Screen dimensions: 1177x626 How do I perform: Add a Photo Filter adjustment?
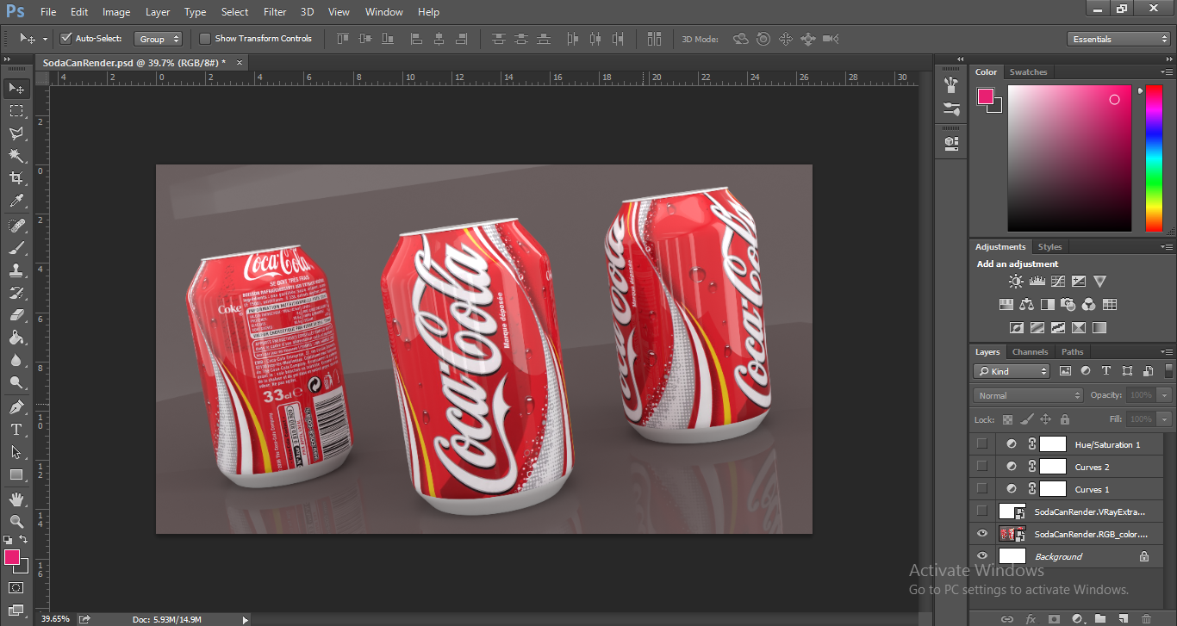tap(1068, 304)
